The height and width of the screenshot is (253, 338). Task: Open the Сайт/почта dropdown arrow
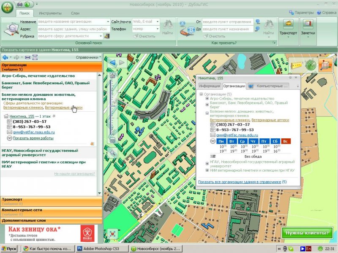pos(158,22)
